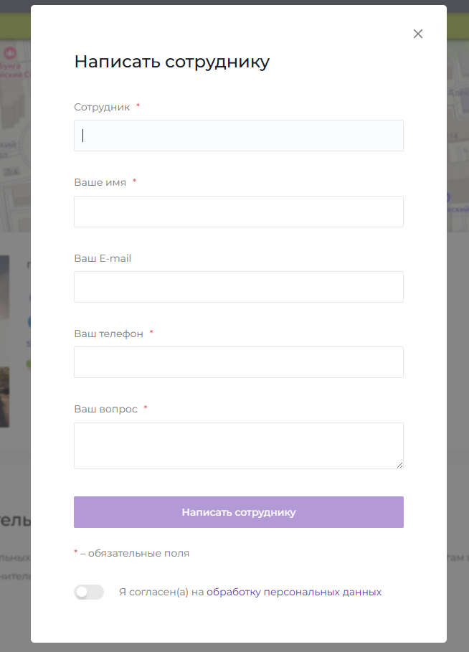The width and height of the screenshot is (469, 652).
Task: Enable the personal data consent toggle
Action: (x=89, y=592)
